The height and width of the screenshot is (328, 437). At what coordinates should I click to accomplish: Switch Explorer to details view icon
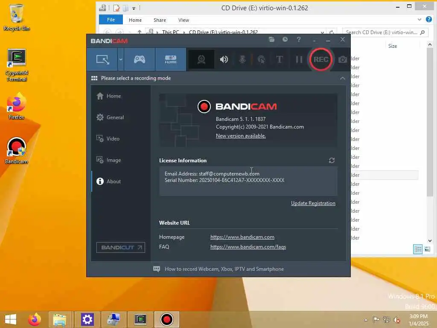tap(417, 249)
